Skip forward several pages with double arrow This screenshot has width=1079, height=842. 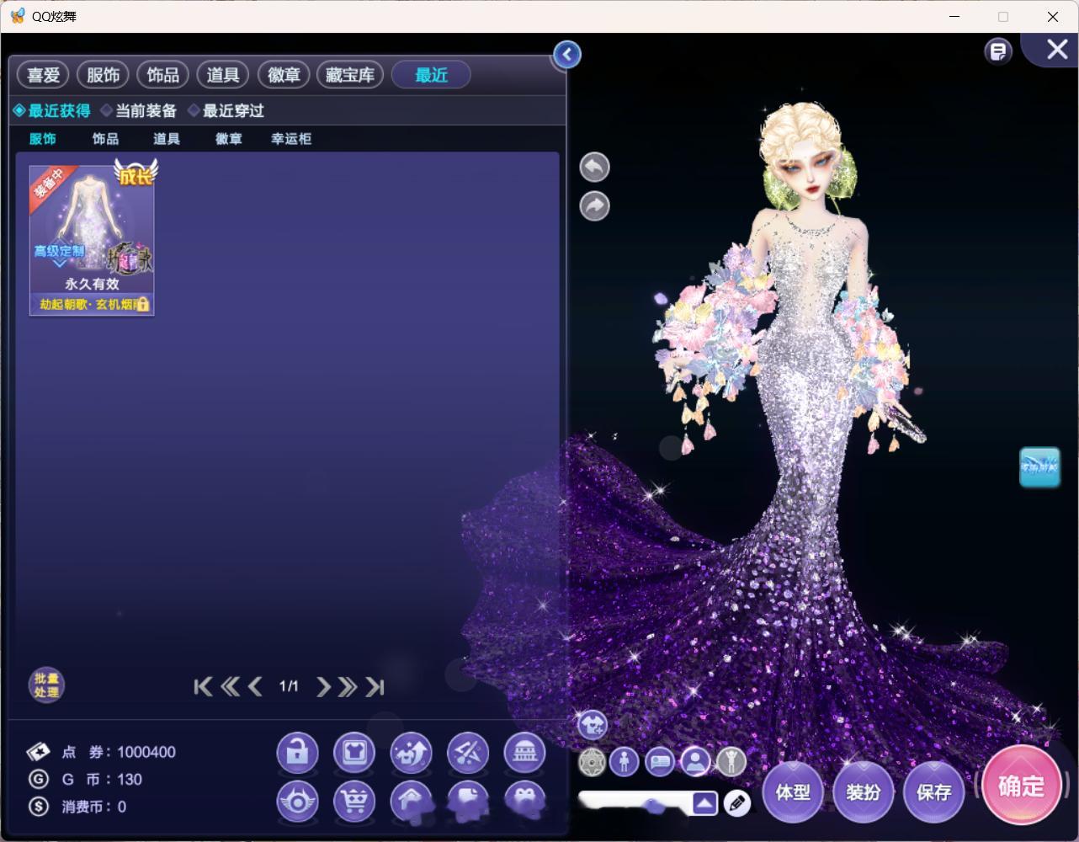tap(348, 687)
